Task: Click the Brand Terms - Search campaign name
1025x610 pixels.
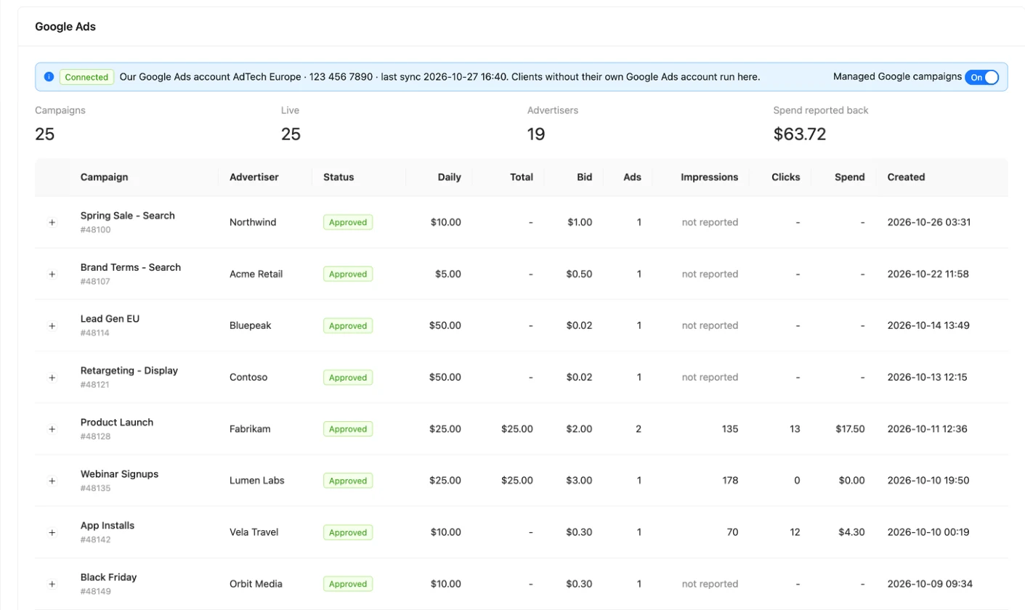Action: (x=131, y=267)
